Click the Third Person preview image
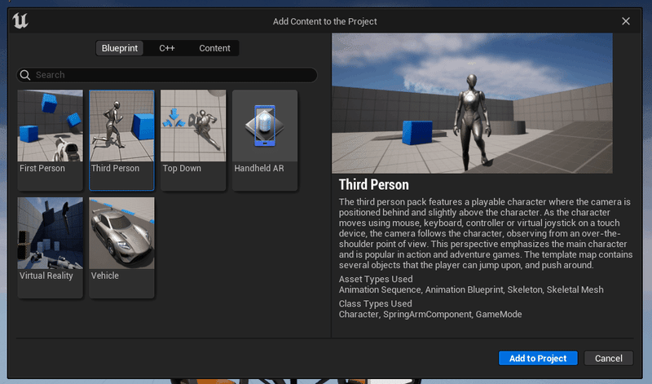652x384 pixels. pos(472,104)
